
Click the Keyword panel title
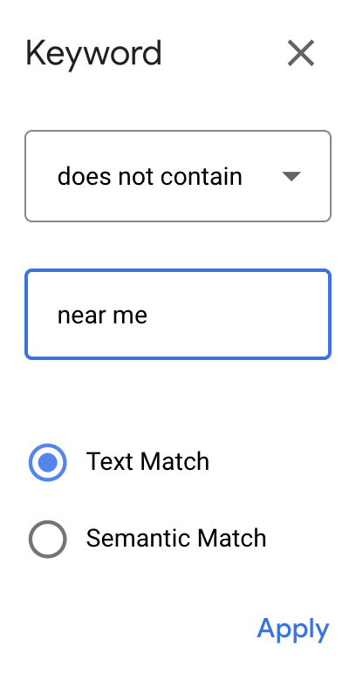click(x=93, y=53)
